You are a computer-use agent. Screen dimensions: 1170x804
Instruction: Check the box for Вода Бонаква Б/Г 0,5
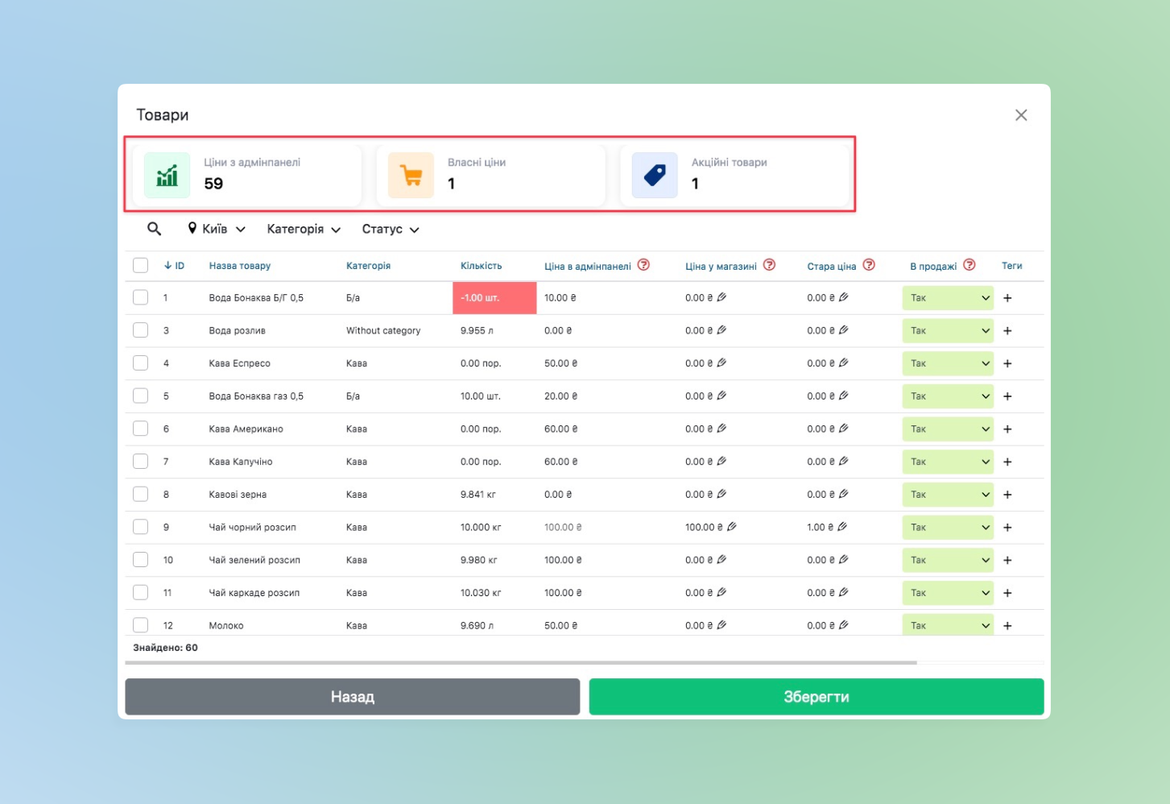[x=141, y=298]
